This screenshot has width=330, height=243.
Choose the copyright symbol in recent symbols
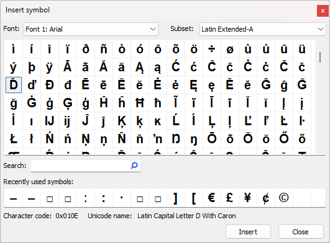[x=283, y=198]
